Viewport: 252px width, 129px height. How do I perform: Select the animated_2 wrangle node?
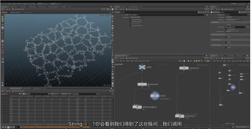(180, 116)
